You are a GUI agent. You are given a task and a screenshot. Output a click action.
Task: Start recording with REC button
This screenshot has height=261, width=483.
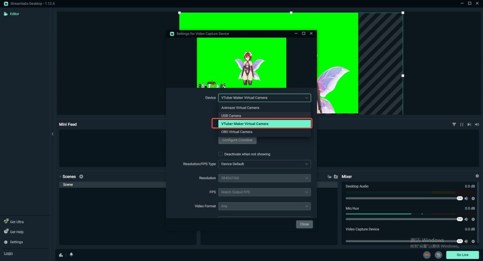click(427, 255)
